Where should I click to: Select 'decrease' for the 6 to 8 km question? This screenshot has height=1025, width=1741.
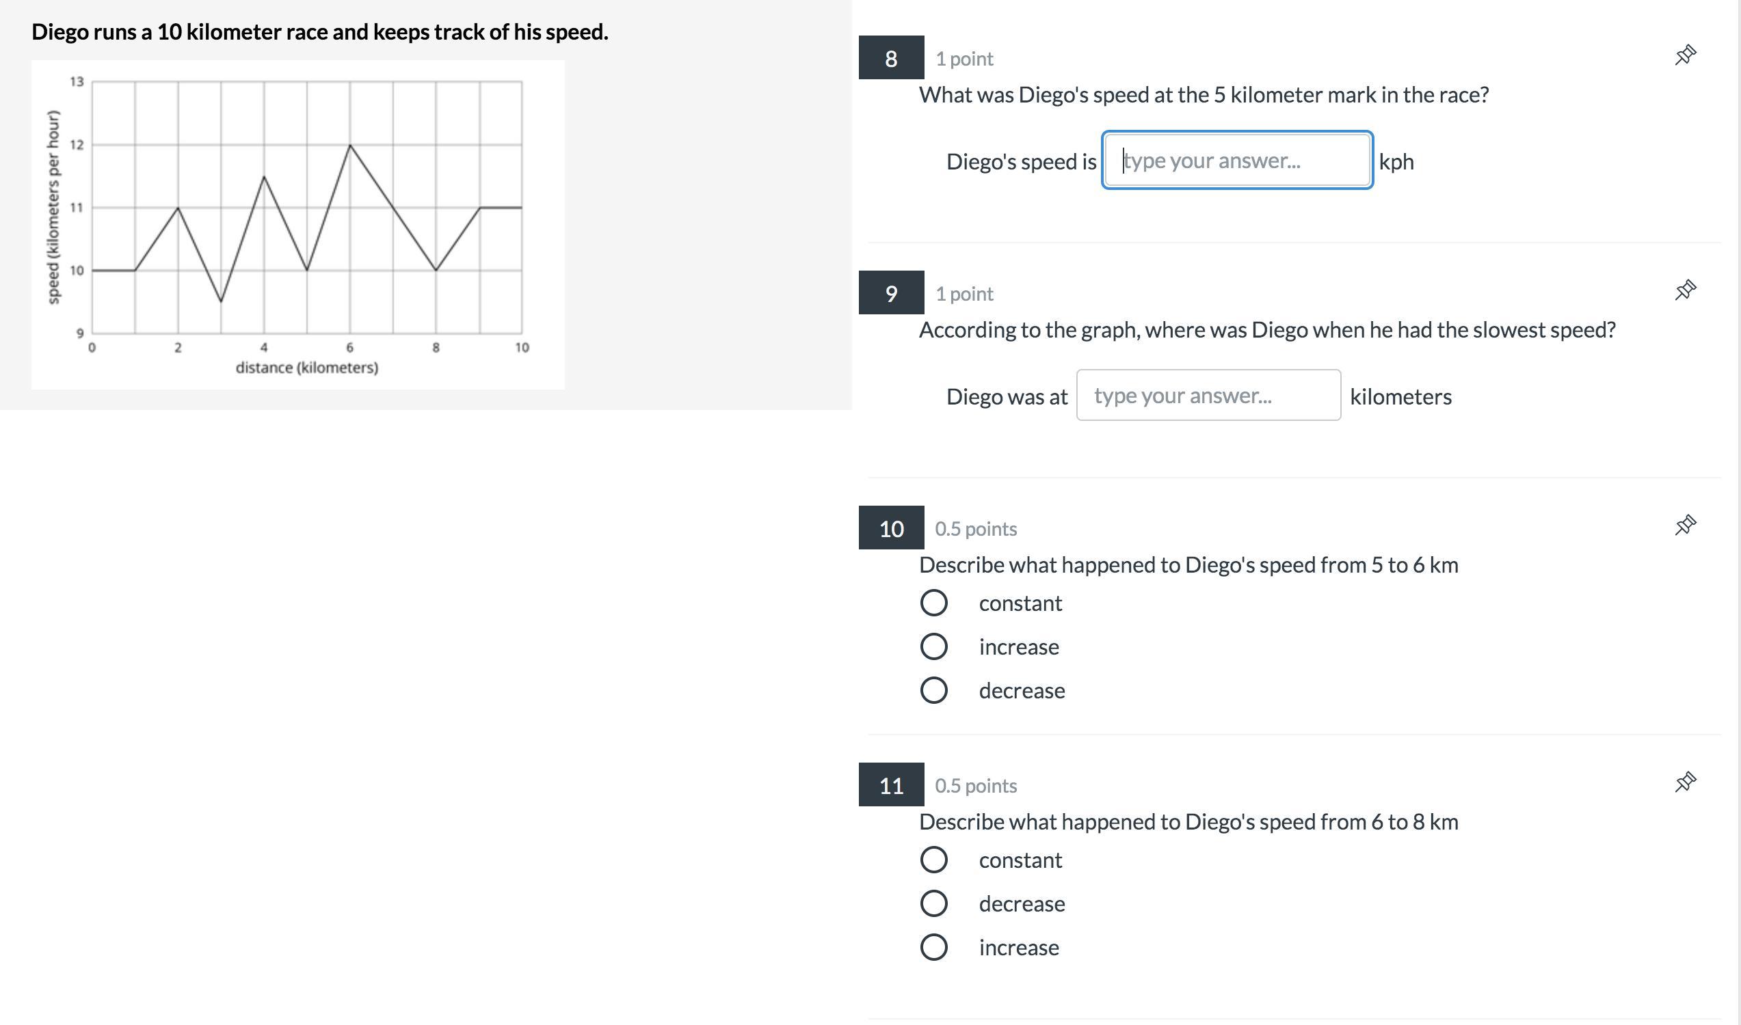933,903
